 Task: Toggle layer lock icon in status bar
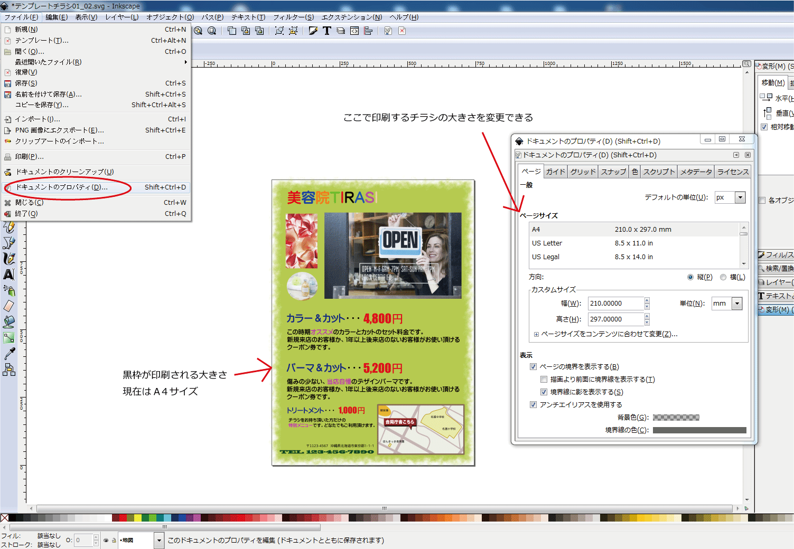[114, 540]
